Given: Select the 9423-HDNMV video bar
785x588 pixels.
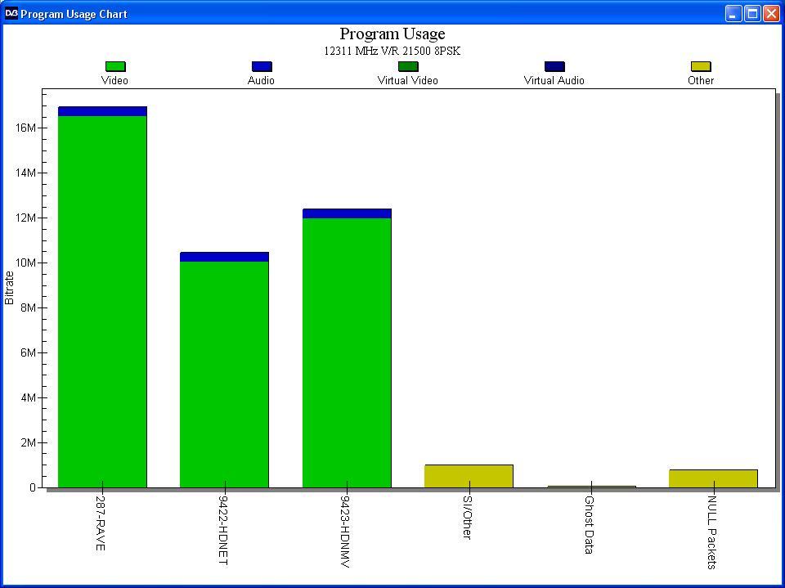Looking at the screenshot, I should click(x=347, y=352).
